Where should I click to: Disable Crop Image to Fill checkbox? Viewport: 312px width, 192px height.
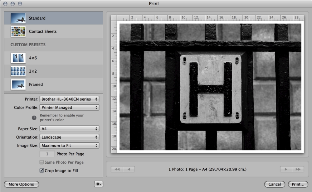tap(41, 170)
